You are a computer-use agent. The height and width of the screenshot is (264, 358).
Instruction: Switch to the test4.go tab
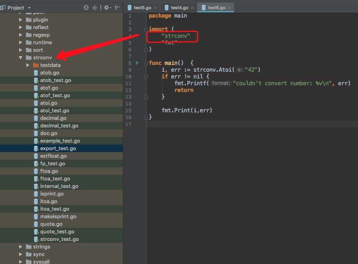pos(179,8)
